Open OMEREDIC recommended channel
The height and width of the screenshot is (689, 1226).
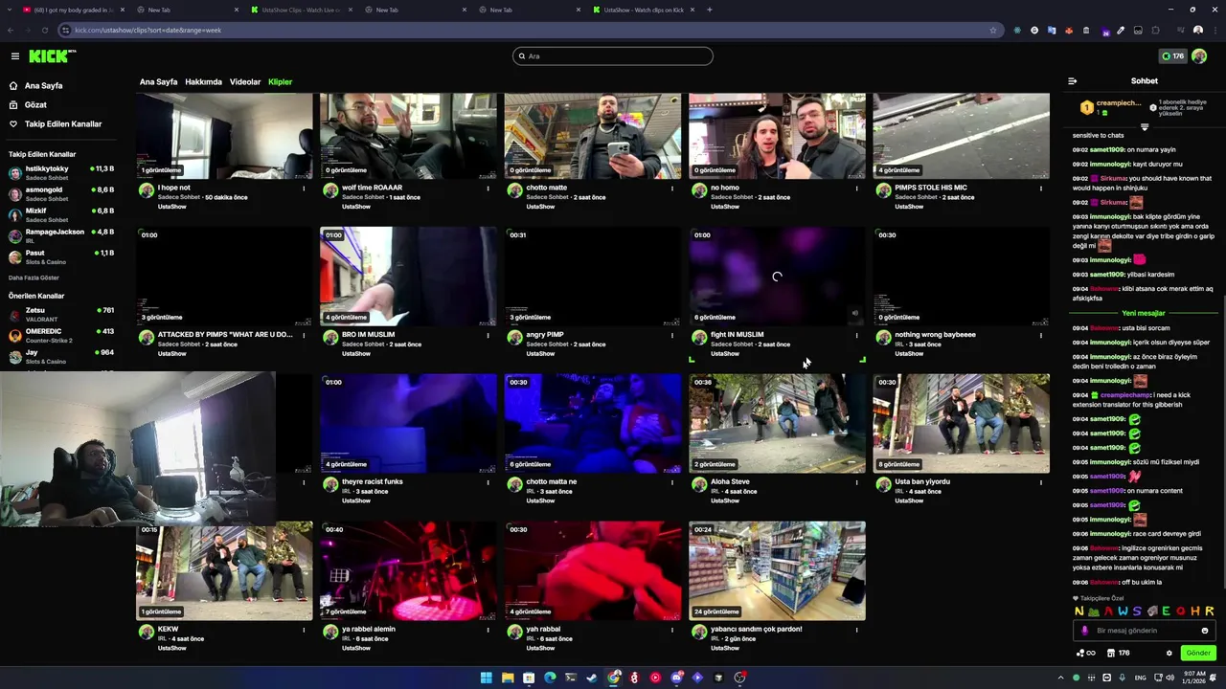pos(61,336)
